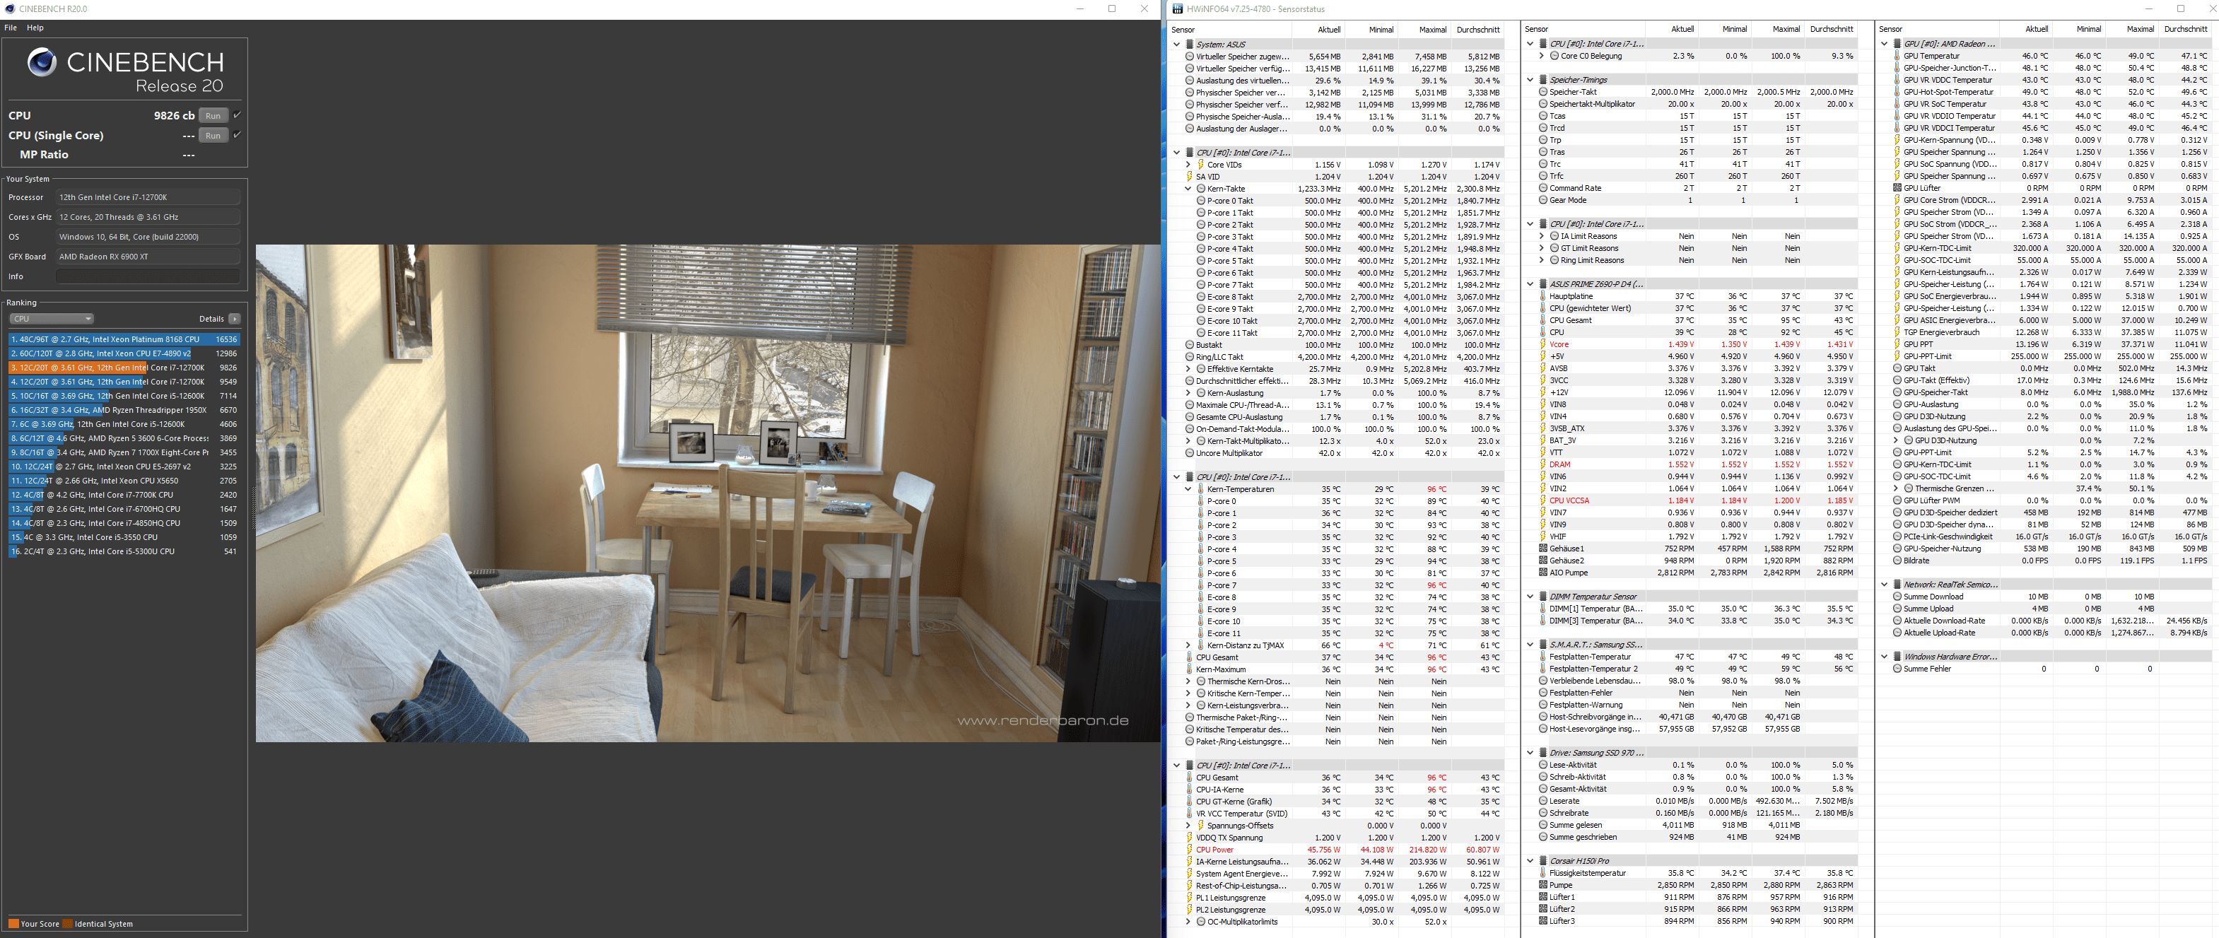The image size is (2219, 938).
Task: Collapse the Speicher-Timings group
Action: [1530, 79]
